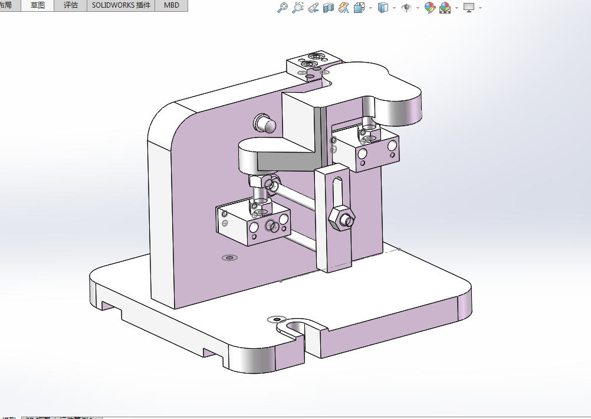
Task: Expand the Apply Scene dropdown arrow
Action: (x=457, y=8)
